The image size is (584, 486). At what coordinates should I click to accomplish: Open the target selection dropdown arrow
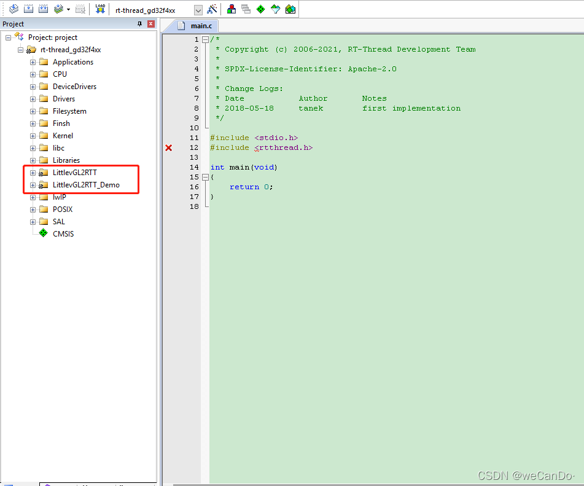point(198,10)
